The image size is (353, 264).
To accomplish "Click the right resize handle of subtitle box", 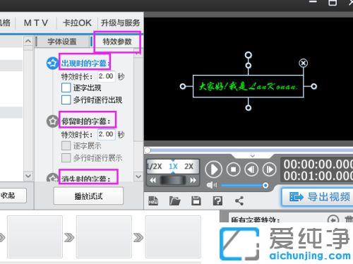I will click(313, 86).
